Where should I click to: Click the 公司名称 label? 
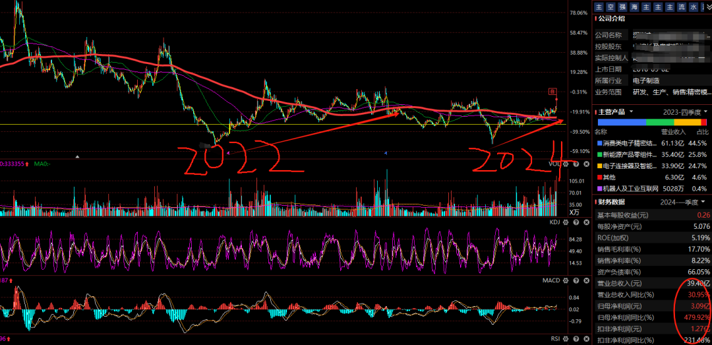point(609,35)
